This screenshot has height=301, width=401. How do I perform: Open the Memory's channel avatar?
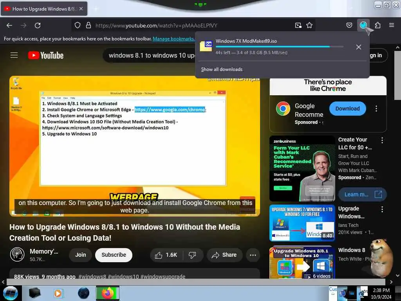tap(17, 254)
